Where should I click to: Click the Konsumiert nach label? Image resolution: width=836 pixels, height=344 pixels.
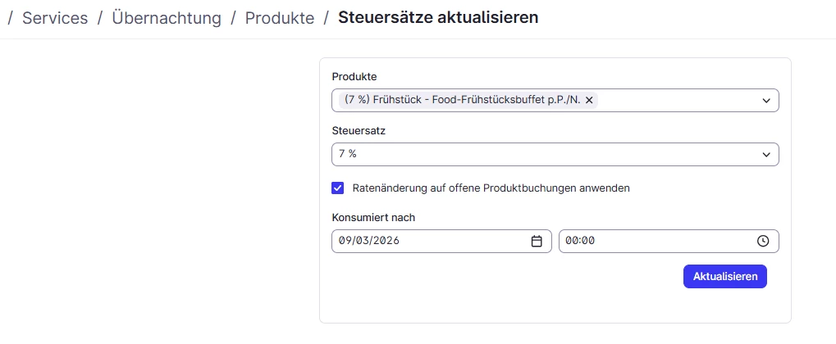click(373, 217)
